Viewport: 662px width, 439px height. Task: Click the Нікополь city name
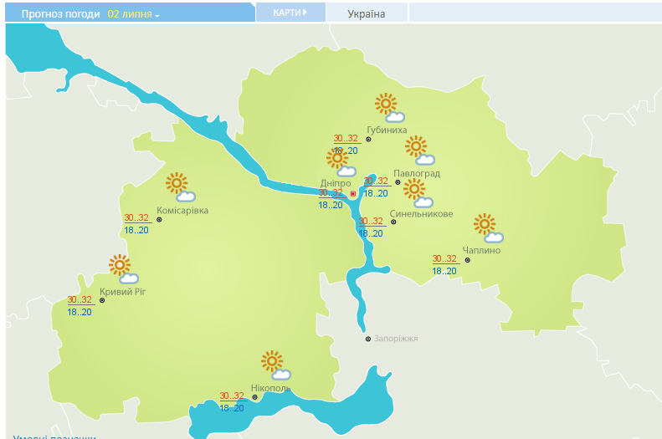(270, 389)
